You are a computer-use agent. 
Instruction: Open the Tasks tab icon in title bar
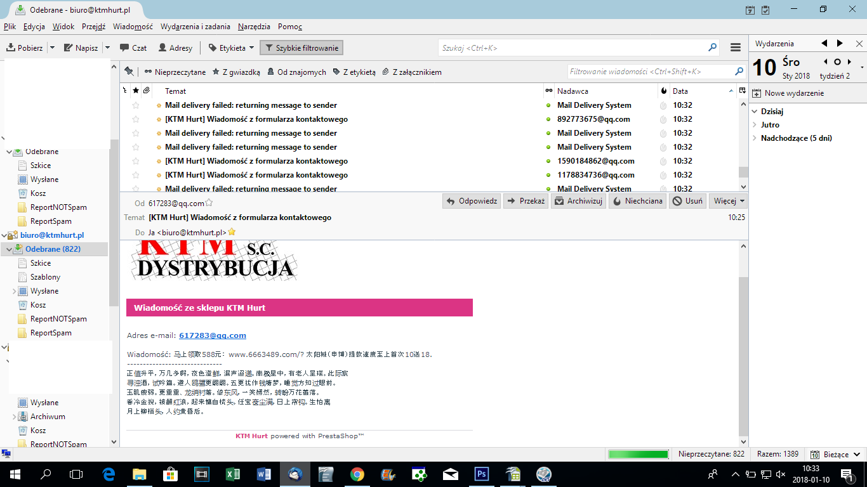pyautogui.click(x=765, y=10)
